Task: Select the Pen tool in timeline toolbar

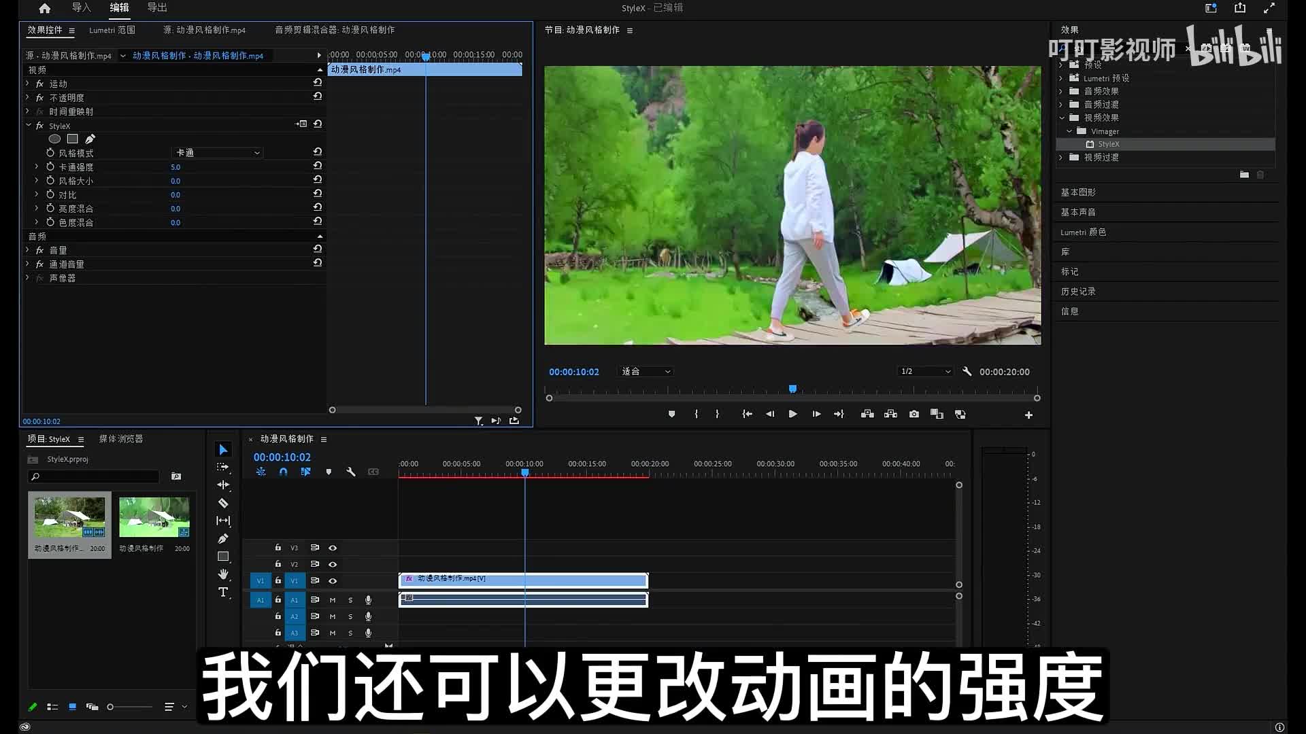Action: click(223, 538)
